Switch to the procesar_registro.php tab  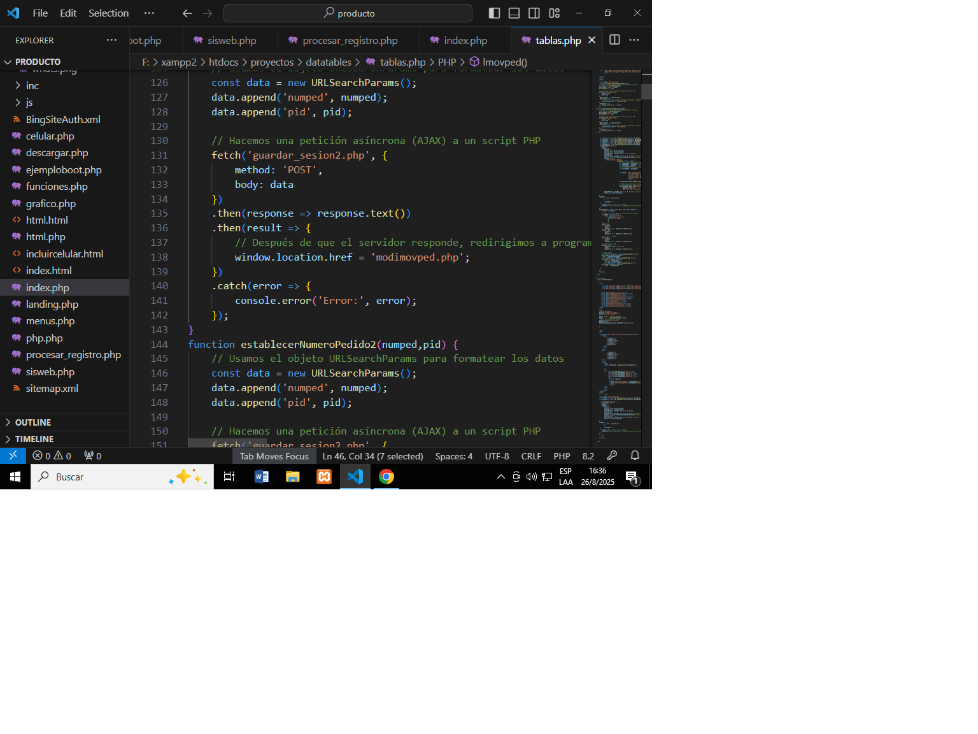(350, 40)
